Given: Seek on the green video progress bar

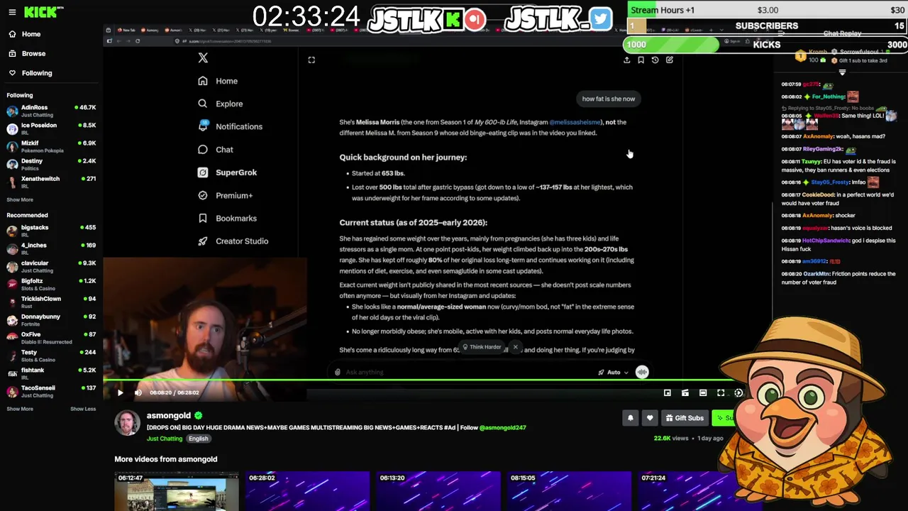Looking at the screenshot, I should point(438,380).
